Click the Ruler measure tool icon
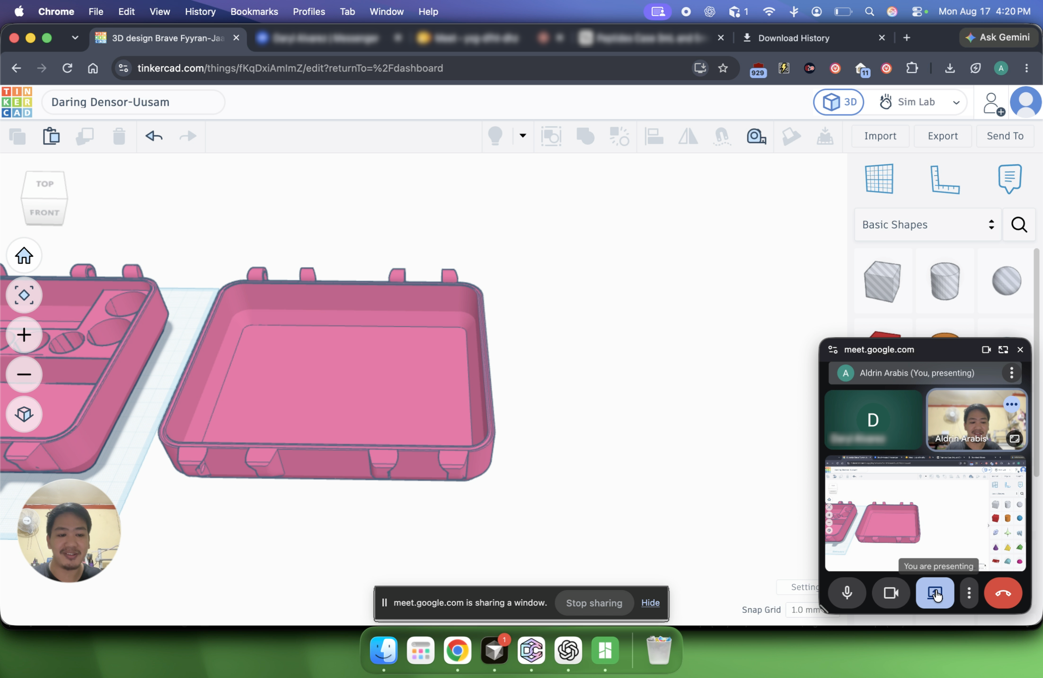The height and width of the screenshot is (678, 1043). click(756, 136)
